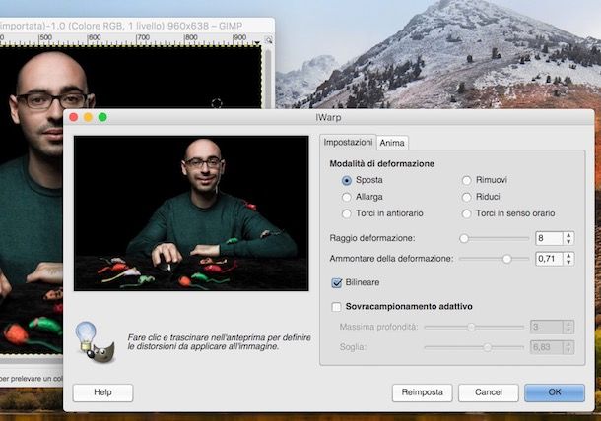Viewport: 601px width, 421px height.
Task: Click the zoom icon in GIMP ruler corner
Action: 269,40
